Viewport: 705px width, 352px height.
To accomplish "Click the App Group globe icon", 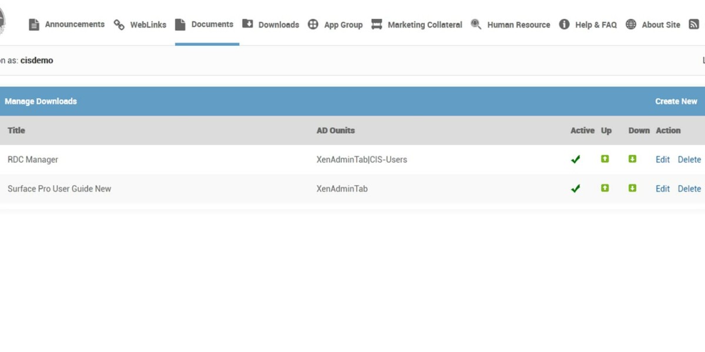I will (x=314, y=25).
